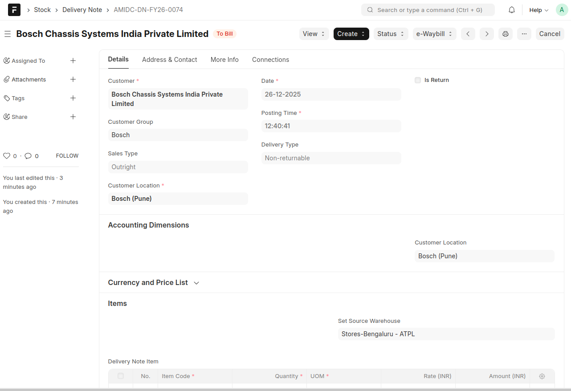The image size is (571, 391).
Task: Open Delivery Note Item table settings gear
Action: point(542,376)
